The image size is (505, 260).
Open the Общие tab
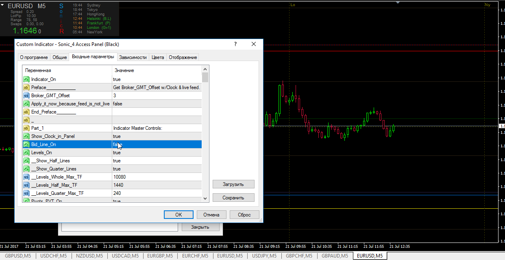point(60,57)
